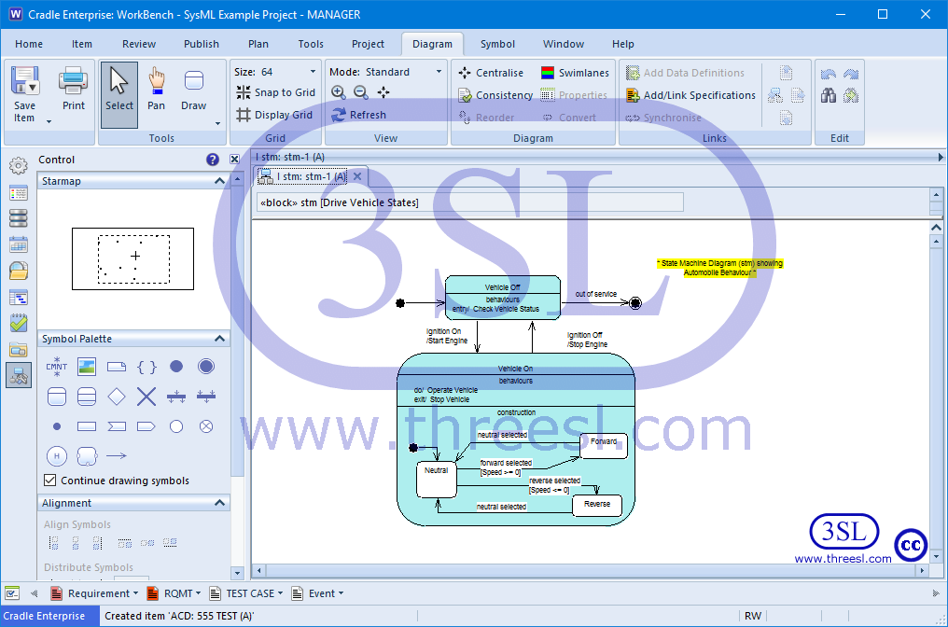Click the diagram title text field
948x627 pixels.
pyautogui.click(x=469, y=202)
